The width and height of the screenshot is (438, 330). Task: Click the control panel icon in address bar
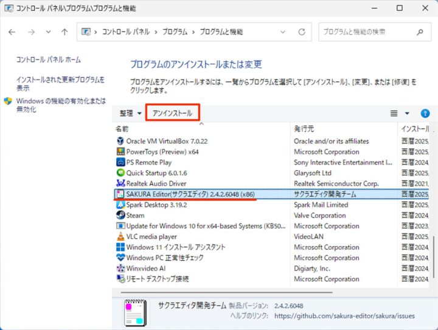(86, 32)
